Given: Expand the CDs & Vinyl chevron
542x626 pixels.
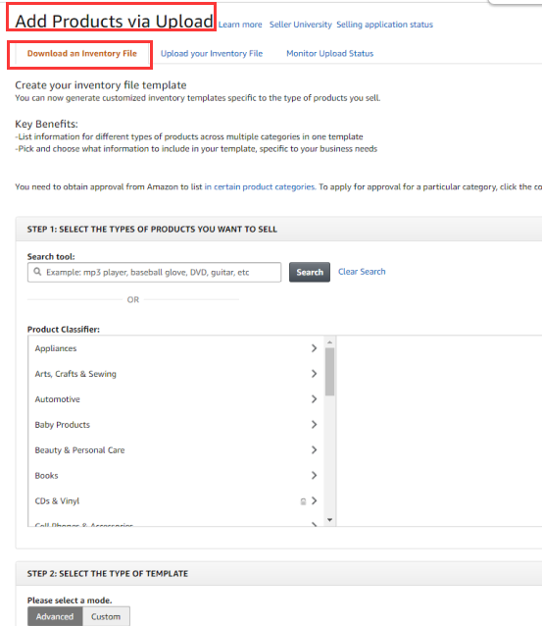Looking at the screenshot, I should 314,500.
